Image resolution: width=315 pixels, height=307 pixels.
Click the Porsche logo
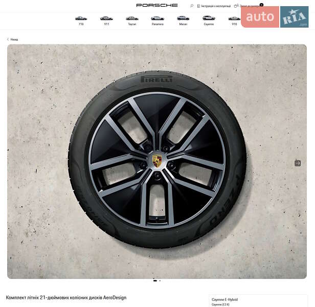tap(157, 5)
